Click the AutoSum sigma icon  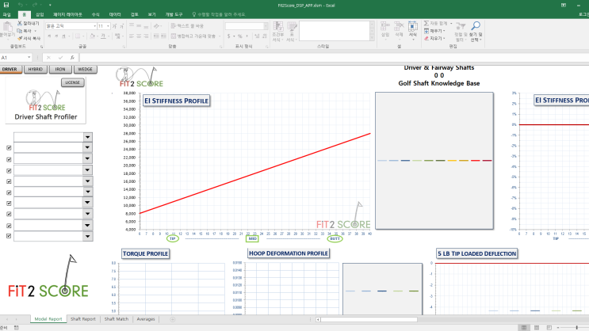pyautogui.click(x=426, y=23)
